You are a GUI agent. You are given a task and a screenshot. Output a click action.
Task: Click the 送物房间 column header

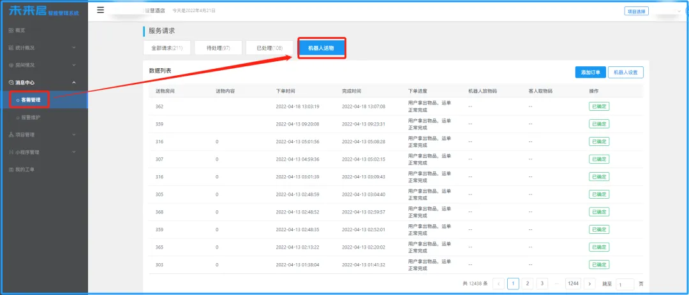(166, 91)
